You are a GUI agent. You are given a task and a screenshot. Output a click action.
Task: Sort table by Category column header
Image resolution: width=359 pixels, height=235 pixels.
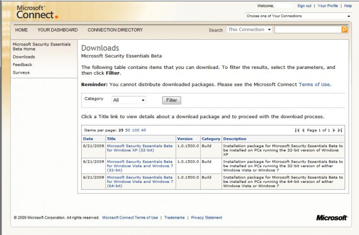(x=211, y=139)
